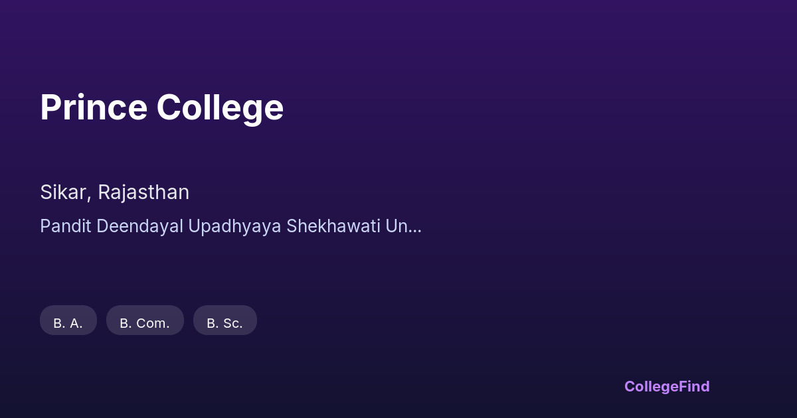The width and height of the screenshot is (797, 418).
Task: Expand the truncated university name ellipsis
Action: click(x=414, y=228)
